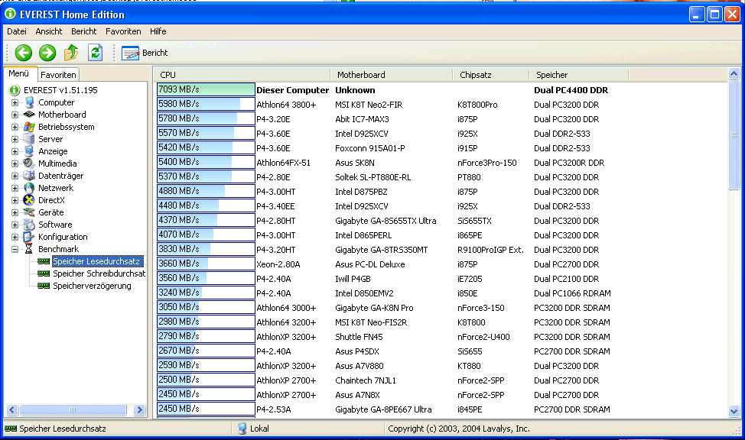Select the Geräte devices icon

tap(30, 212)
